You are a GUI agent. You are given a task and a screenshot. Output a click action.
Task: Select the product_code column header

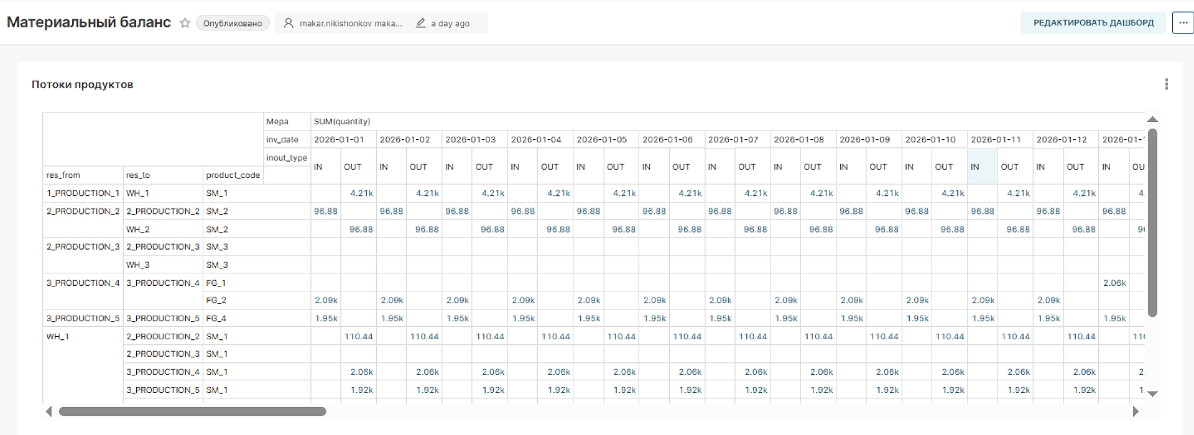(x=233, y=175)
